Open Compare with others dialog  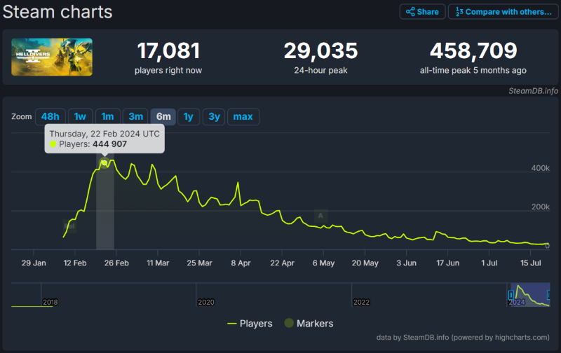503,12
